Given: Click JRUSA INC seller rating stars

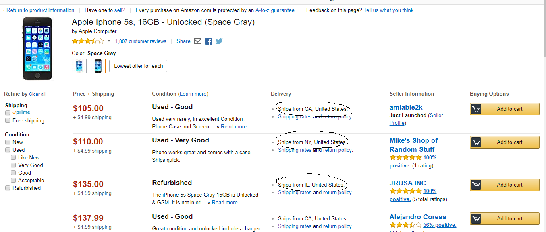Looking at the screenshot, I should [405, 191].
